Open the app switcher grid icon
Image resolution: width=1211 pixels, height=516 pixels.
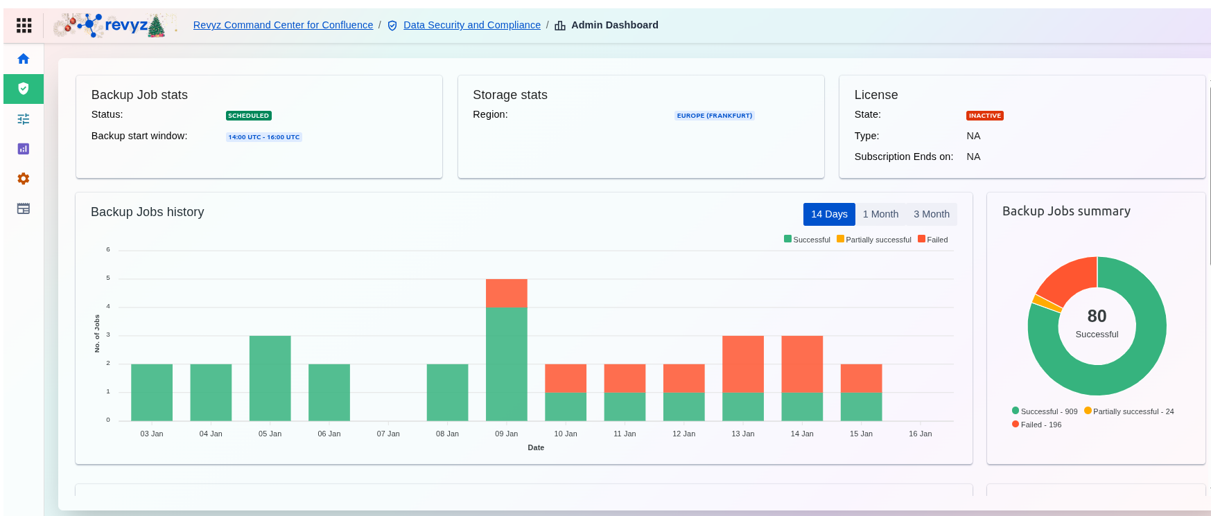click(24, 26)
